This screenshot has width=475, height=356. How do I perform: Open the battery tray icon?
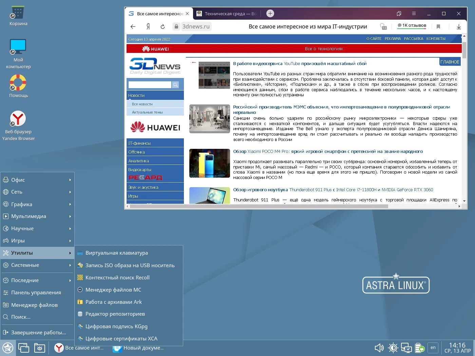(420, 348)
